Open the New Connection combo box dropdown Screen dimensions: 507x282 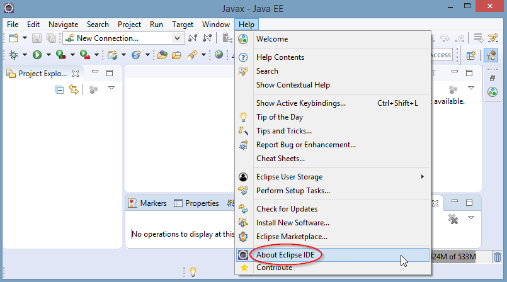[x=178, y=38]
